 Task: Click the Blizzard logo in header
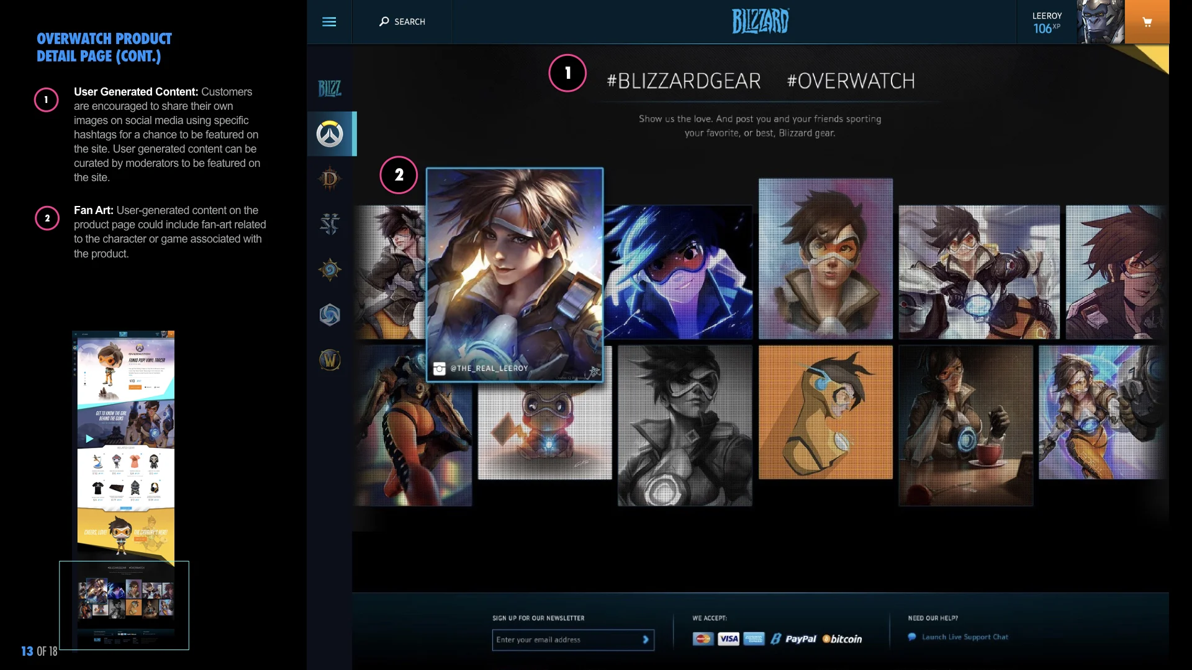[760, 22]
